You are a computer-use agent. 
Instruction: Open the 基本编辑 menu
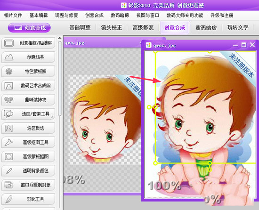click(39, 16)
